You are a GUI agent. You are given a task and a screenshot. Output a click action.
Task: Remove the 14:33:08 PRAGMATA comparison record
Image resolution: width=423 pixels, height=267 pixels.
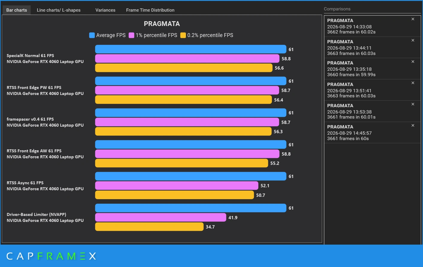point(413,19)
